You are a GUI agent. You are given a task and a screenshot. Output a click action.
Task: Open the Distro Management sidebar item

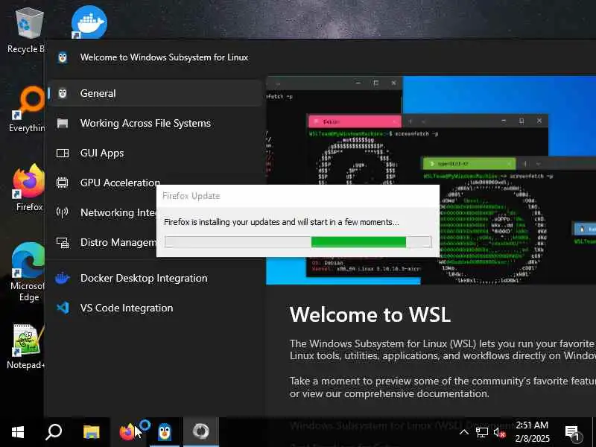click(103, 242)
